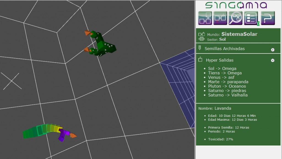Viewport: 282px width, 159px height.
Task: Choose the Saturno -> Valhalla exit
Action: tap(228, 95)
